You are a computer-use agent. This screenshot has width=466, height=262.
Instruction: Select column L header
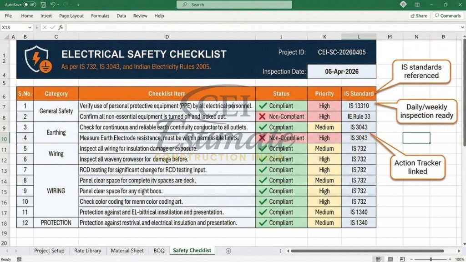click(359, 37)
